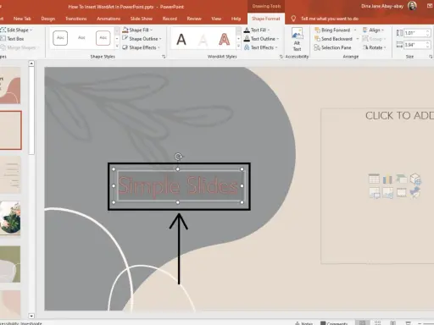Open the Text Outline dropdown

(x=261, y=39)
